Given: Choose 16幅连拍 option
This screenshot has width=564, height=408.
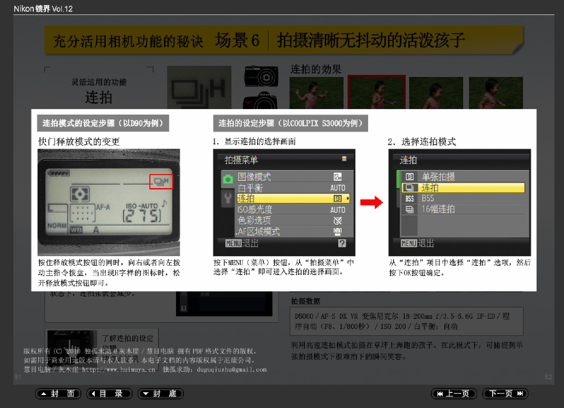Looking at the screenshot, I should [464, 209].
